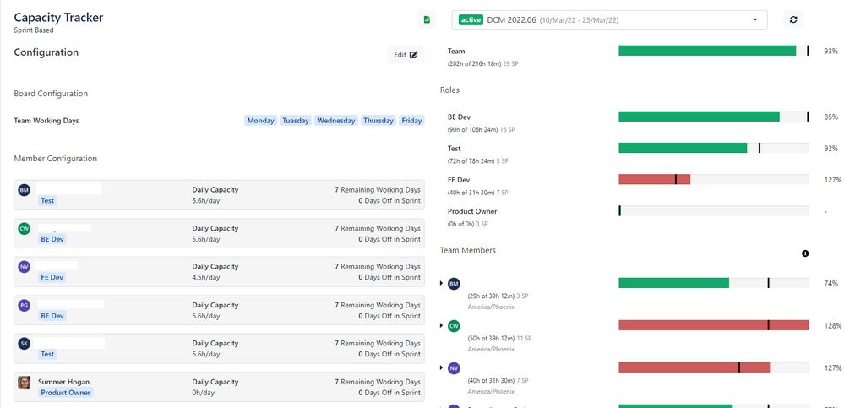Click the Edit configuration button
This screenshot has width=844, height=408.
[x=406, y=54]
